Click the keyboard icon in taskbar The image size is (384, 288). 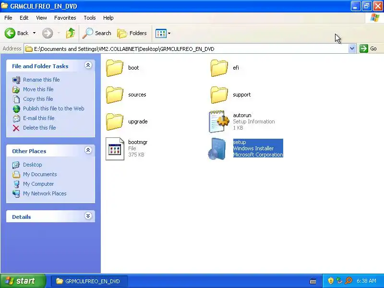313,281
